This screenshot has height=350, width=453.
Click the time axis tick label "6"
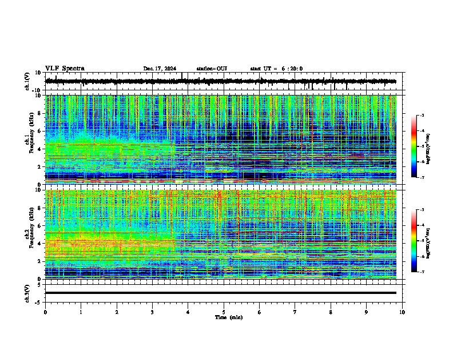click(260, 312)
